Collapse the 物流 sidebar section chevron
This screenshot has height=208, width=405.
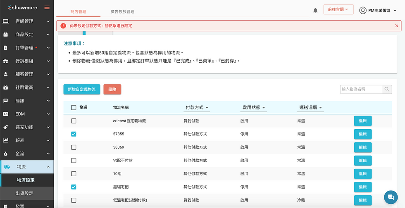pyautogui.click(x=48, y=167)
